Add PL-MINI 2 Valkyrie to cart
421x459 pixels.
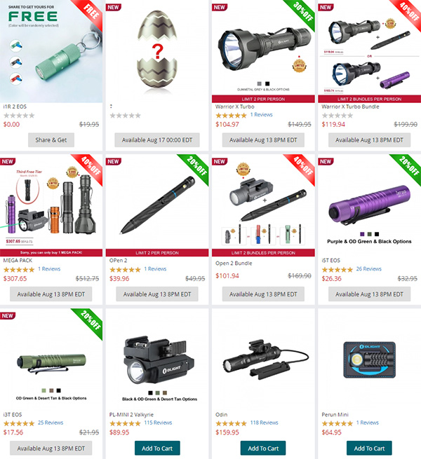[x=157, y=448]
